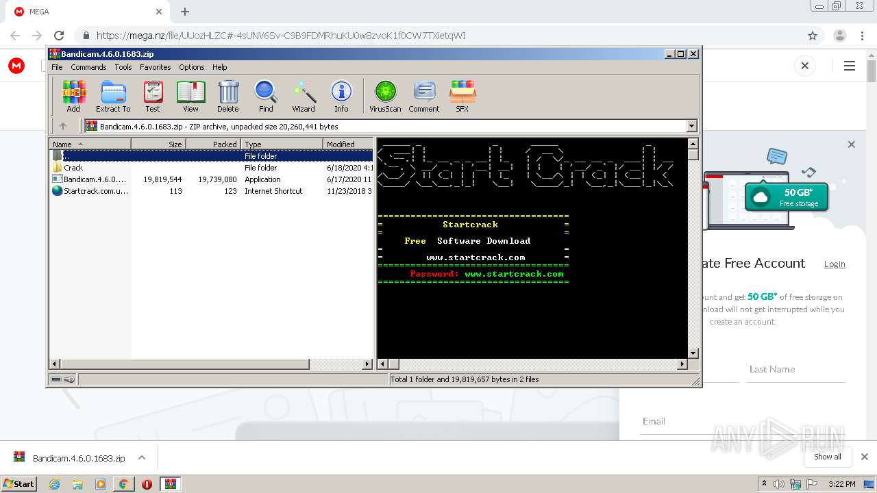877x493 pixels.
Task: Click the WinRAR taskbar button
Action: pyautogui.click(x=170, y=484)
